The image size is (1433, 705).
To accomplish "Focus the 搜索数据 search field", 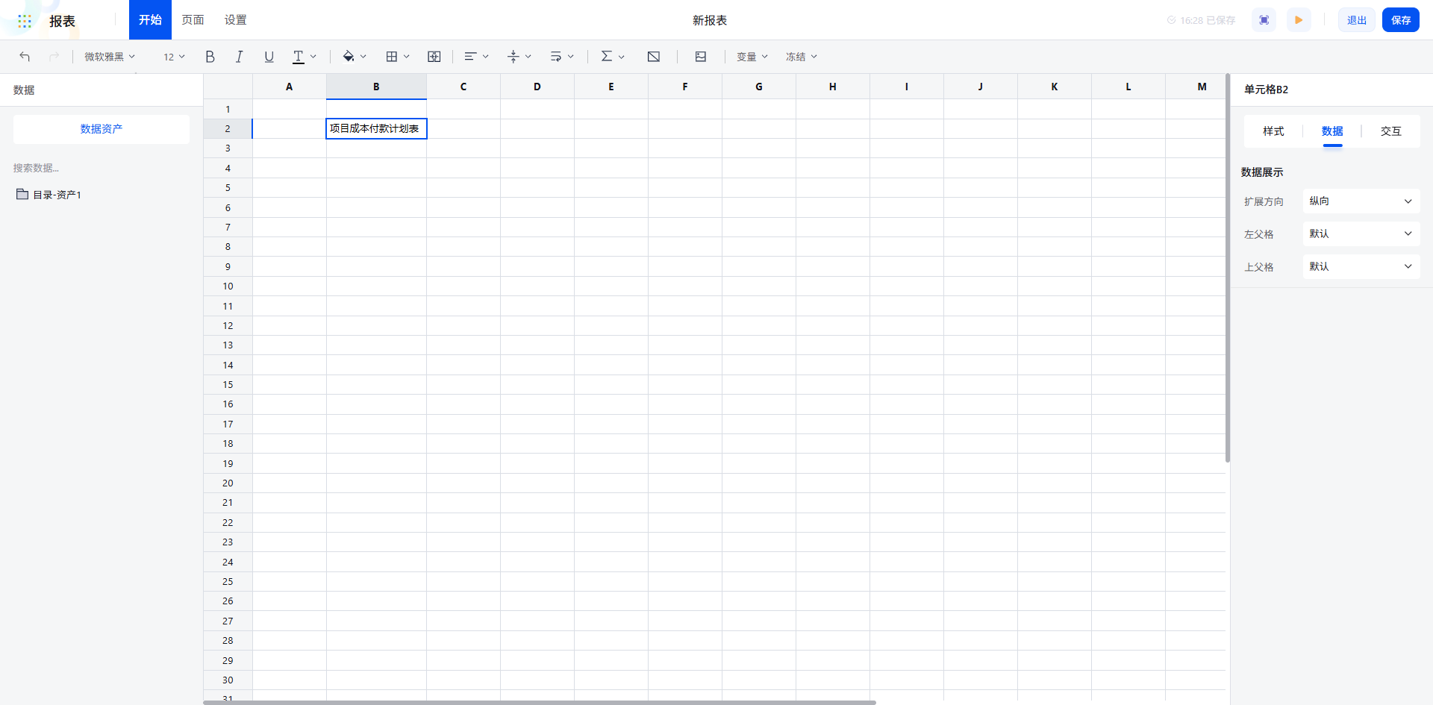I will pos(102,169).
